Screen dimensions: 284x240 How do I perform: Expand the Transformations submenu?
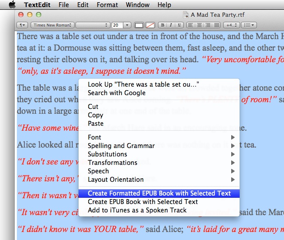coord(159,163)
